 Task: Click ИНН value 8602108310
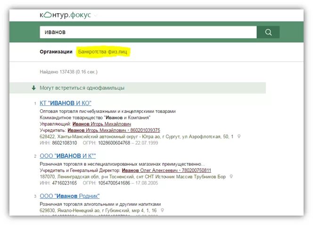(x=65, y=143)
